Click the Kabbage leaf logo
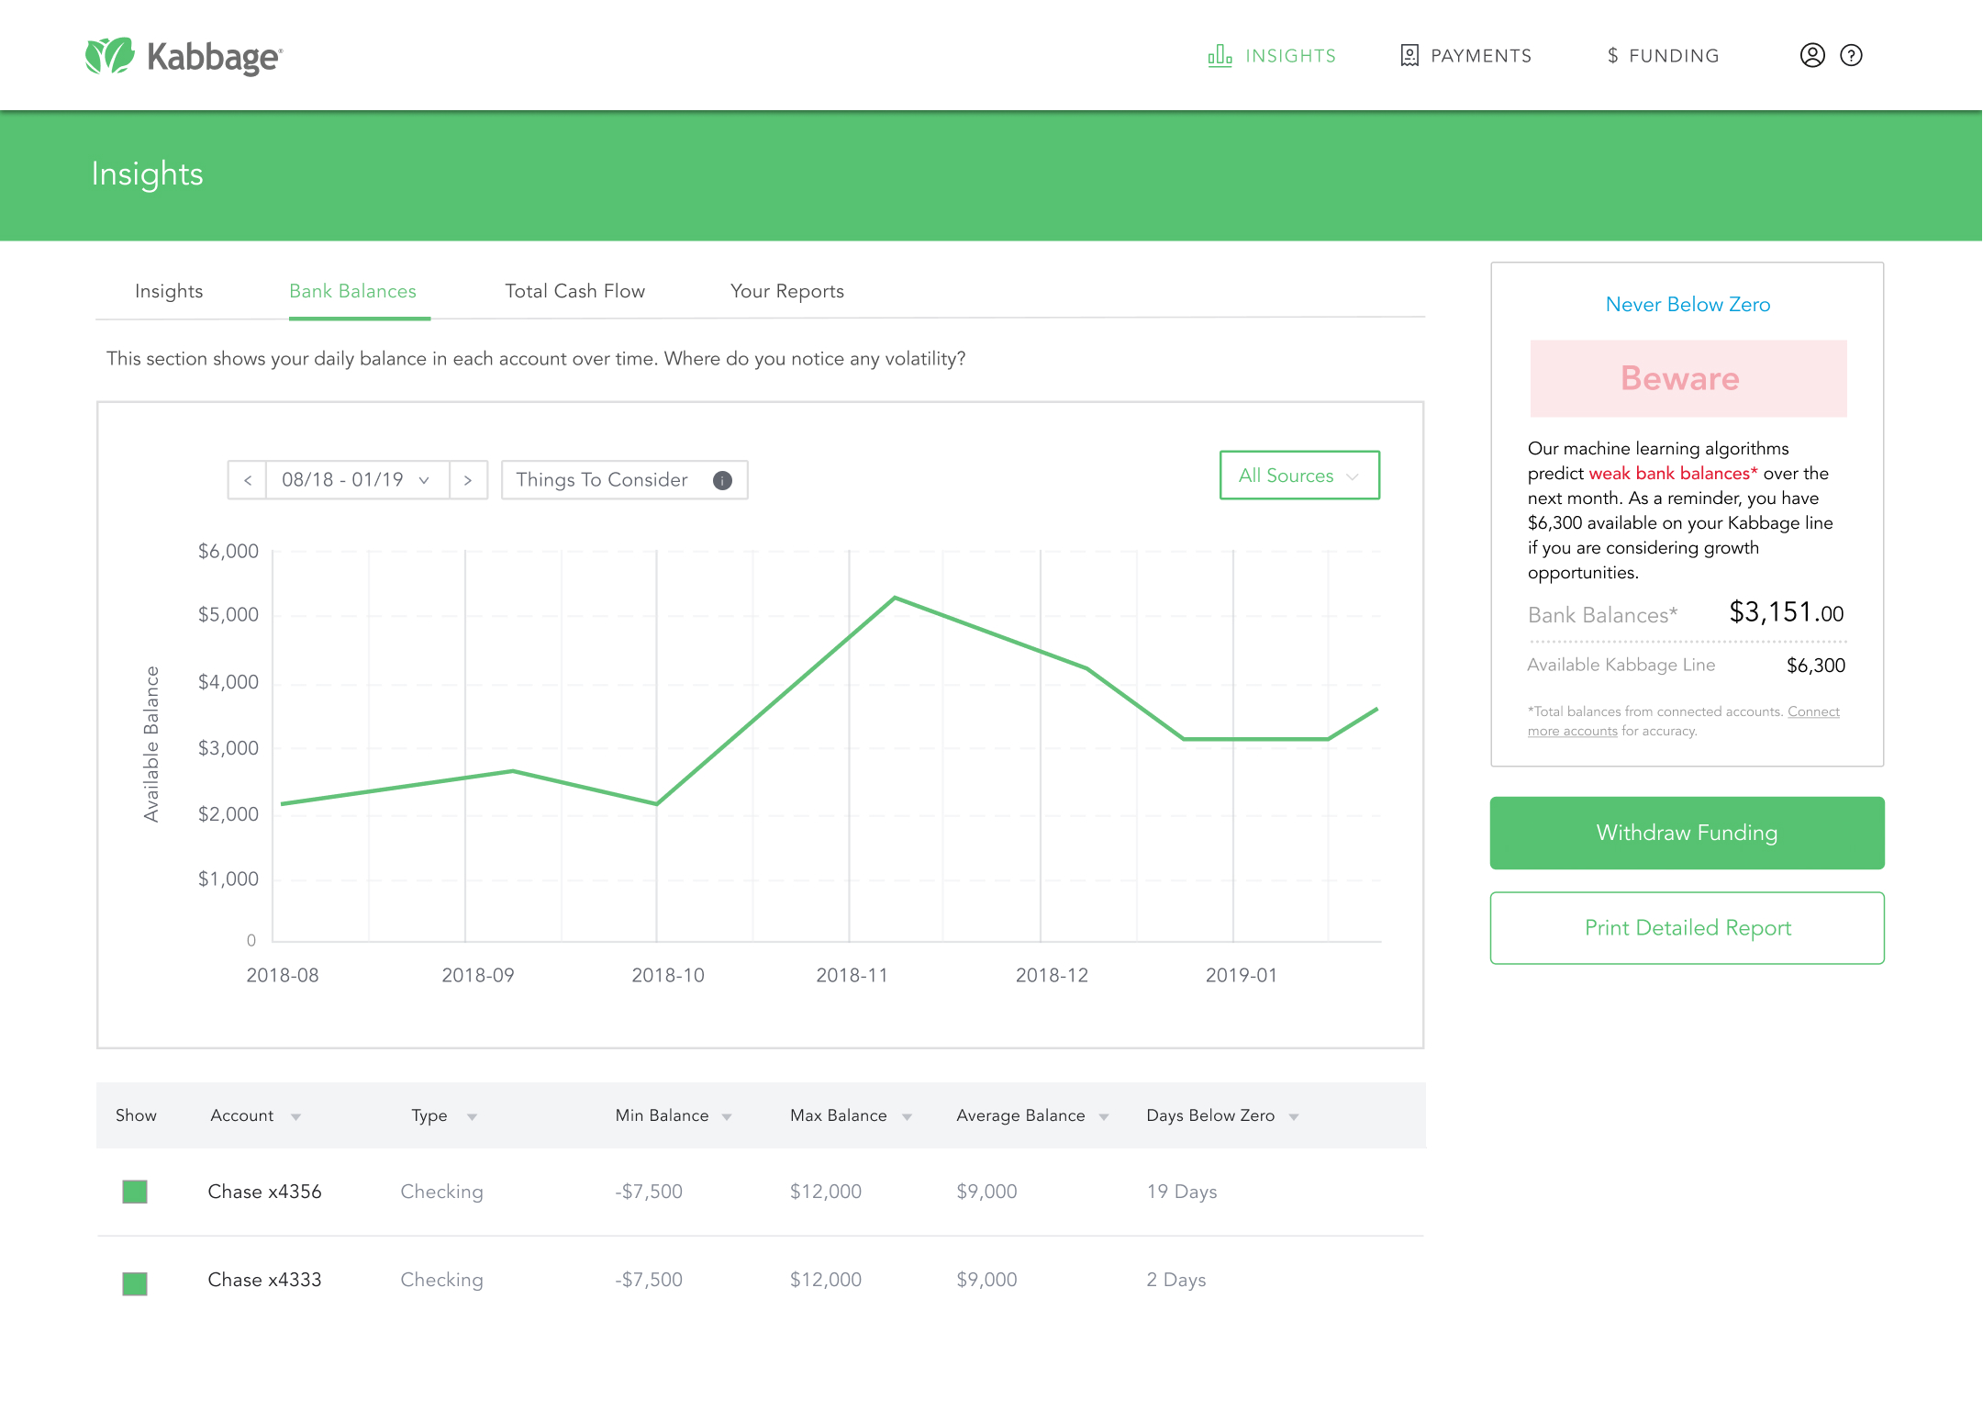 [109, 56]
